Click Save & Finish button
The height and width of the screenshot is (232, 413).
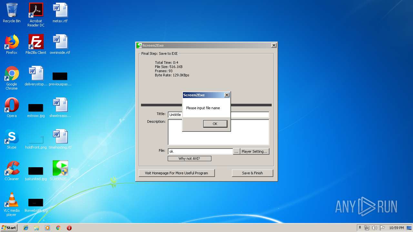252,173
